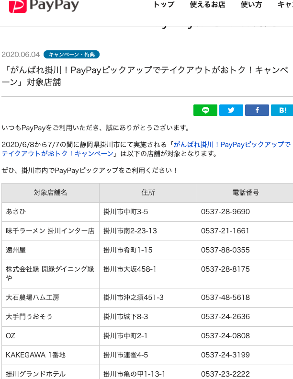Open the 使い方 menu item
The height and width of the screenshot is (379, 293).
[251, 4]
